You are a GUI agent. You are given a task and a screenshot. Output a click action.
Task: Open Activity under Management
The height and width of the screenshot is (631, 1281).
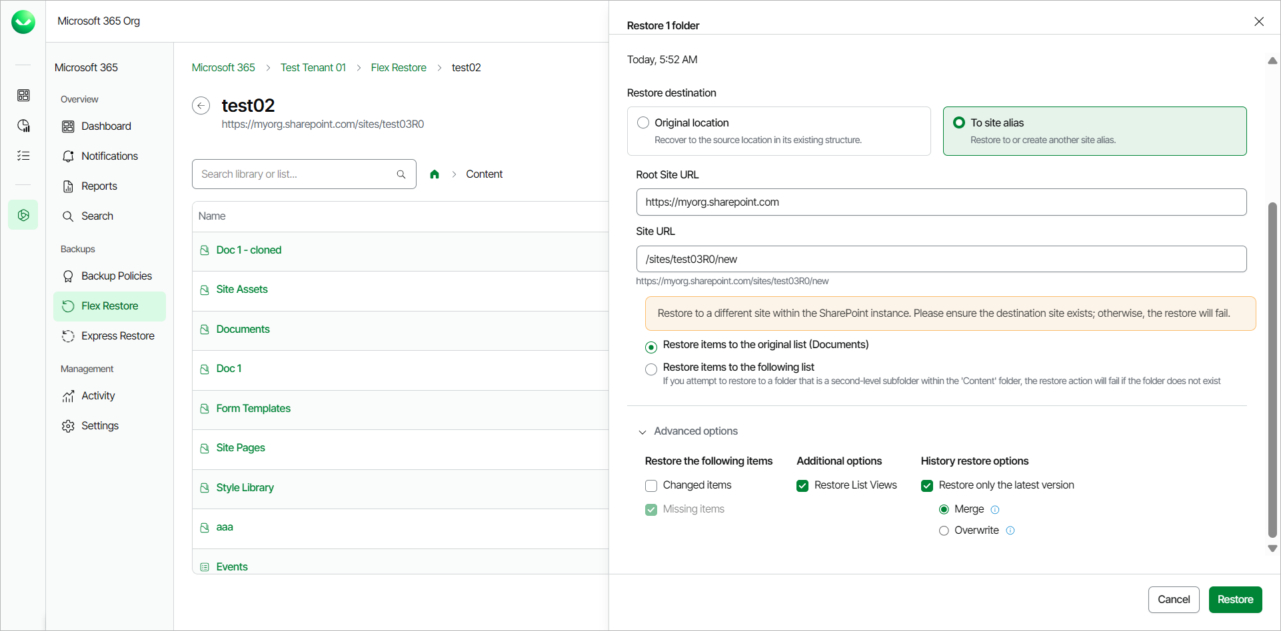(x=98, y=396)
